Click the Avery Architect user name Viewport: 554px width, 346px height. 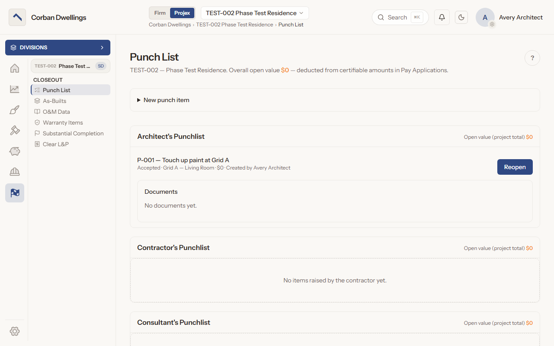pos(521,17)
